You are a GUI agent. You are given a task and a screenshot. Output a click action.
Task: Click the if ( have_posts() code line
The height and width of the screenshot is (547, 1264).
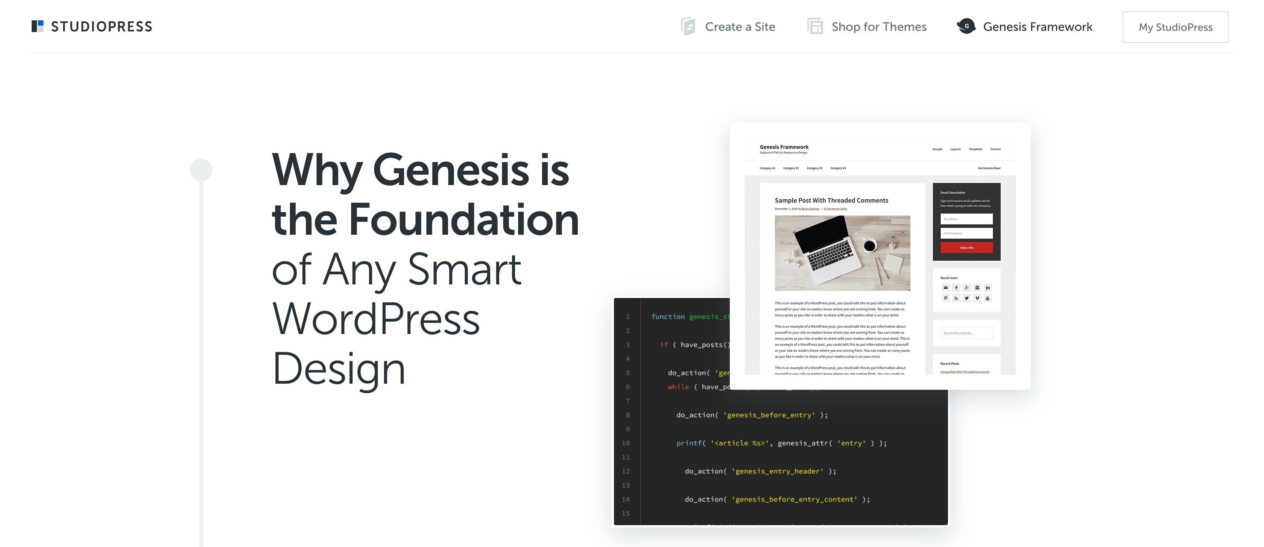coord(695,345)
